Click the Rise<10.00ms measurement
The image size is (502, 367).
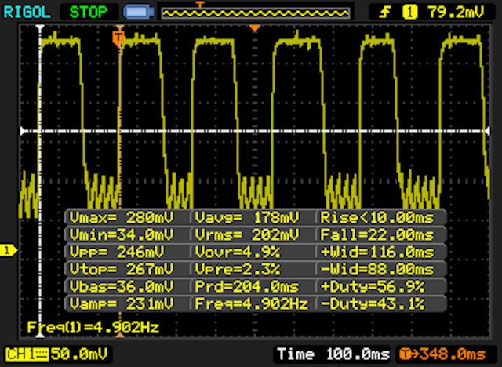[x=377, y=218]
